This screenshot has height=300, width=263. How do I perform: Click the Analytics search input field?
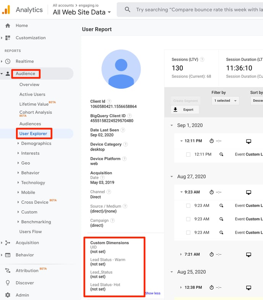[190, 10]
